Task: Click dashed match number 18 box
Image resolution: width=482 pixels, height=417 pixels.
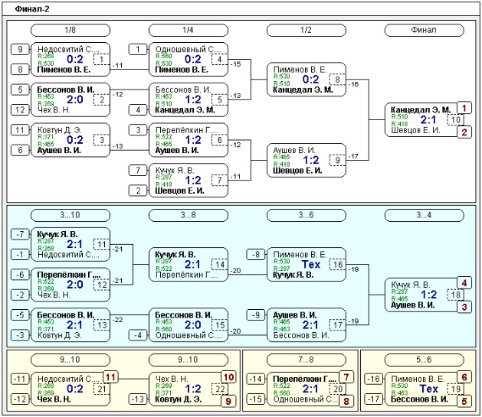Action: (x=456, y=295)
